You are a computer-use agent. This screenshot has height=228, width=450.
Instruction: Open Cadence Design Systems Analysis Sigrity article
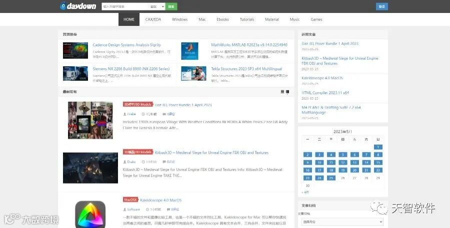pos(126,45)
